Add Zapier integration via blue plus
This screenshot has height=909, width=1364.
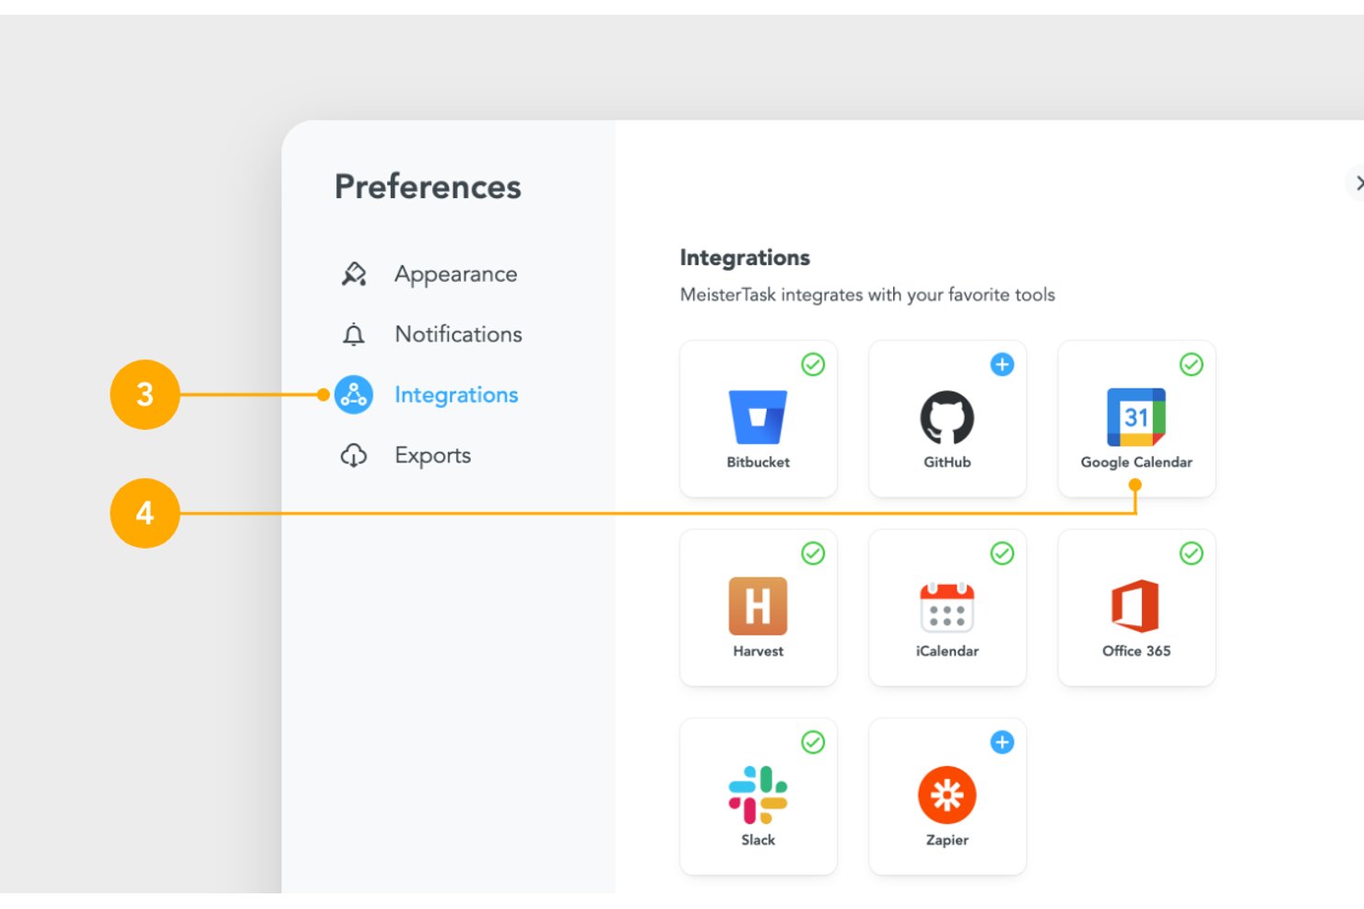tap(1002, 742)
